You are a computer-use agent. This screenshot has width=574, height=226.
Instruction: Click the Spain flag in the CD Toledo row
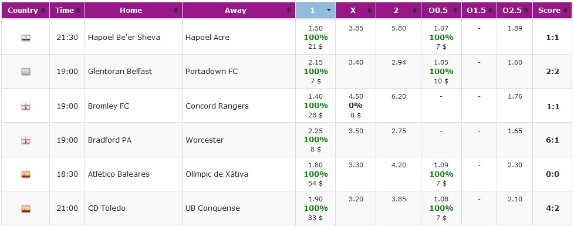pos(26,208)
